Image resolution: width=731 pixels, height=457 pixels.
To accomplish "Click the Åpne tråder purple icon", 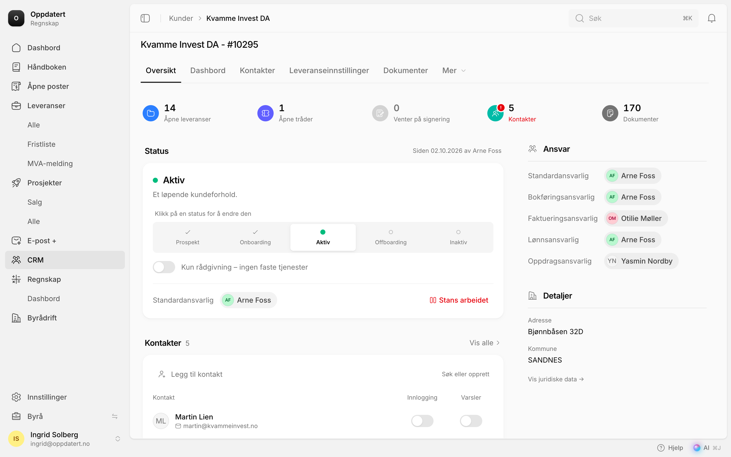I will click(265, 113).
